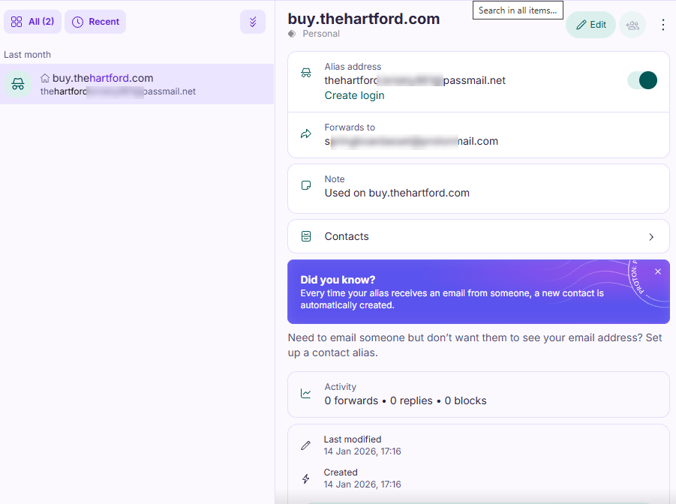Screen dimensions: 676x504
Task: Select the buy.thehartford.com alias list item
Action: click(137, 84)
